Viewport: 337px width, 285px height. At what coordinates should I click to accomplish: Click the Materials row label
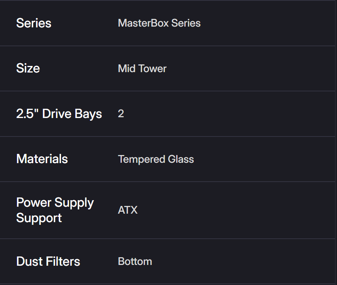pos(42,159)
